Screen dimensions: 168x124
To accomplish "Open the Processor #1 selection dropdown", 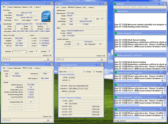I will [26, 52].
